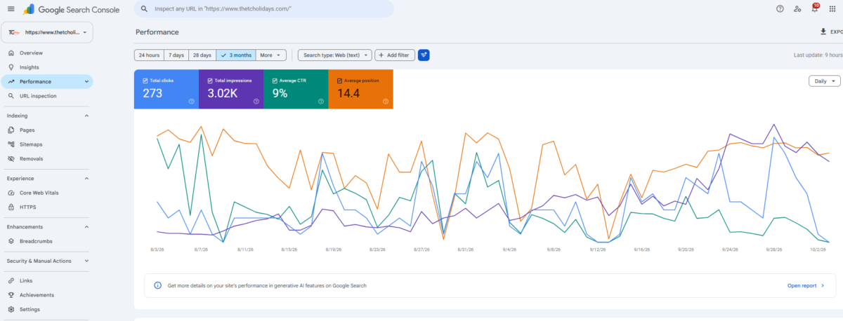Image resolution: width=843 pixels, height=321 pixels.
Task: Click the Links icon in sidebar
Action: pos(11,281)
